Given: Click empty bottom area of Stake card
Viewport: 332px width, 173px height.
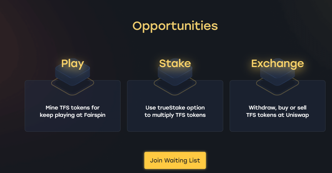Looking at the screenshot, I should click(x=175, y=125).
